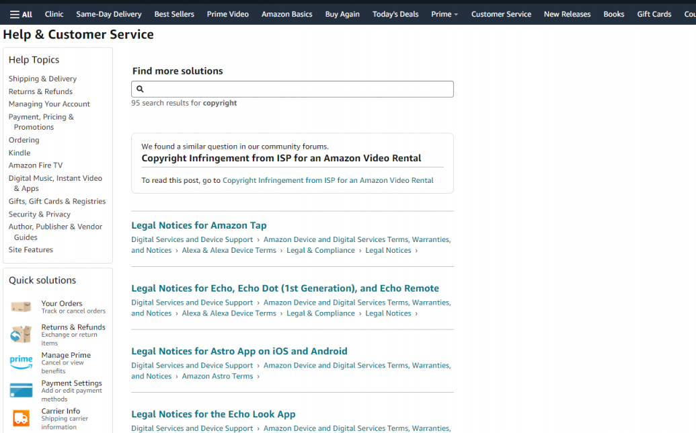The height and width of the screenshot is (433, 696).
Task: Click Alexa & Alexa Device Terms under Echo Remote
Action: tap(229, 313)
